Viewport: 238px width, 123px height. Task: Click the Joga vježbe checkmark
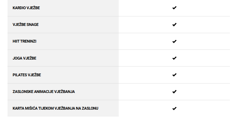click(174, 58)
